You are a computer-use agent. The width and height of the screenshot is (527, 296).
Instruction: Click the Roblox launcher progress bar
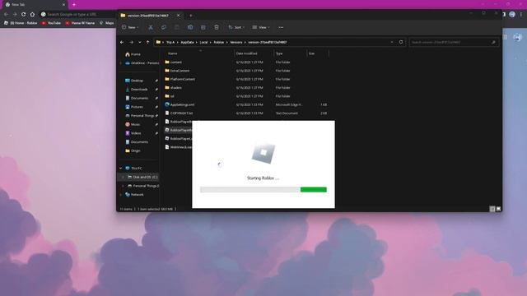[x=263, y=190]
